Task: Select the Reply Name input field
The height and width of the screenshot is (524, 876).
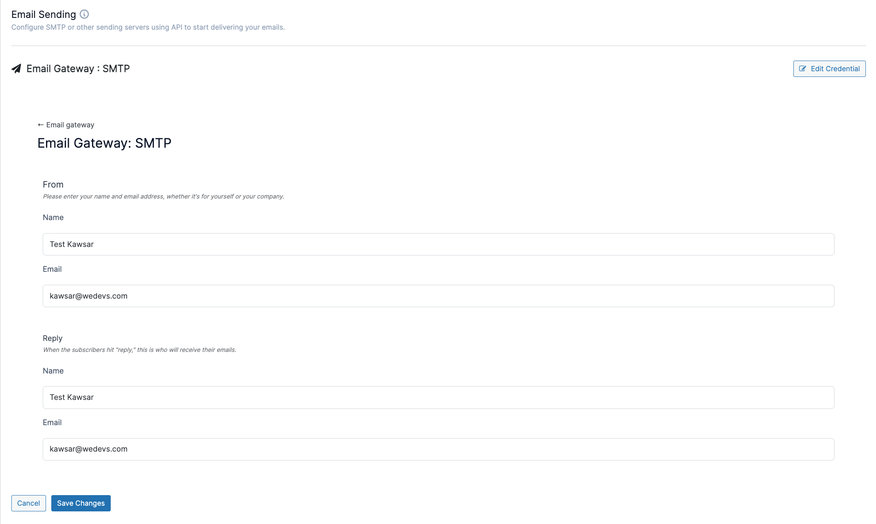Action: coord(438,397)
